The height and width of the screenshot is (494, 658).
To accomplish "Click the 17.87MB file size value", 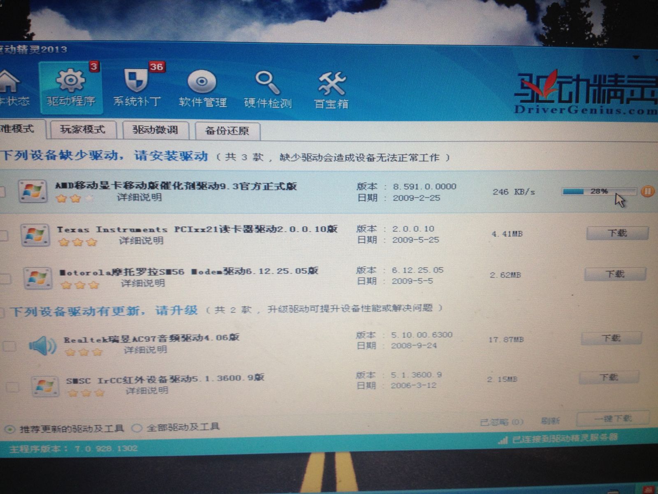I will 506,340.
